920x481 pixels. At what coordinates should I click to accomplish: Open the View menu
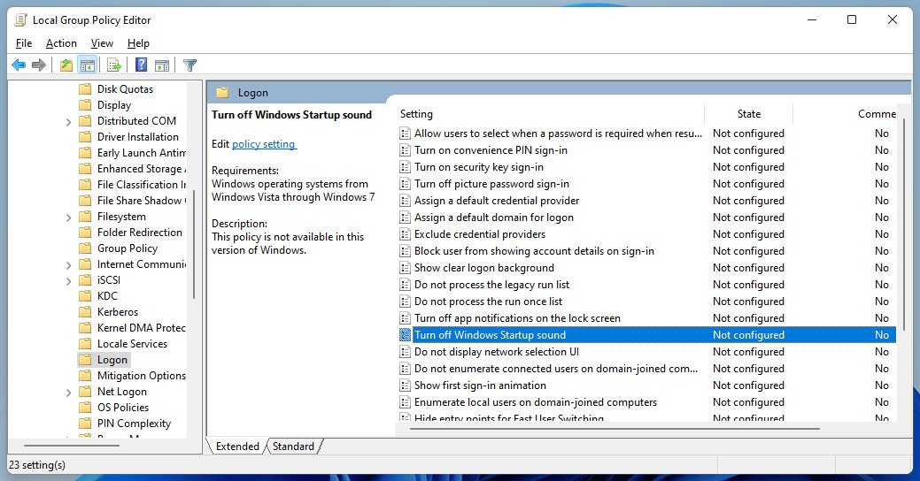tap(102, 43)
